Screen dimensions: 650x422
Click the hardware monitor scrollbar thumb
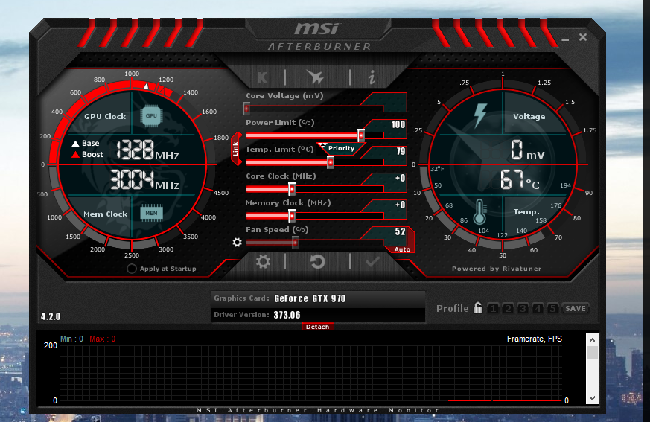click(592, 353)
